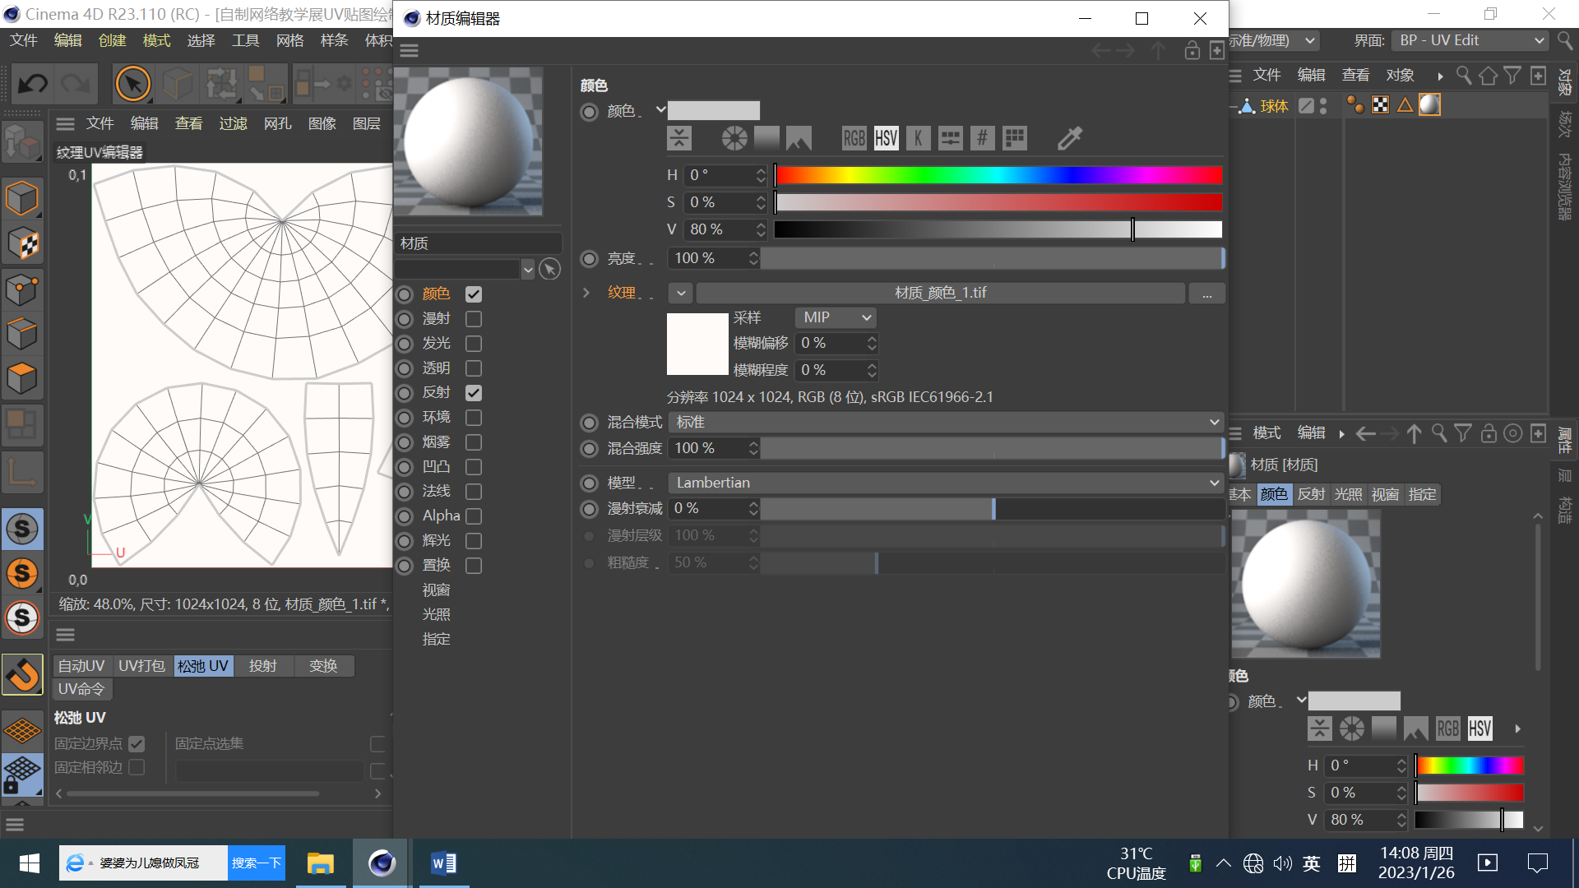Enable Kelvin temperature color mode

(918, 138)
